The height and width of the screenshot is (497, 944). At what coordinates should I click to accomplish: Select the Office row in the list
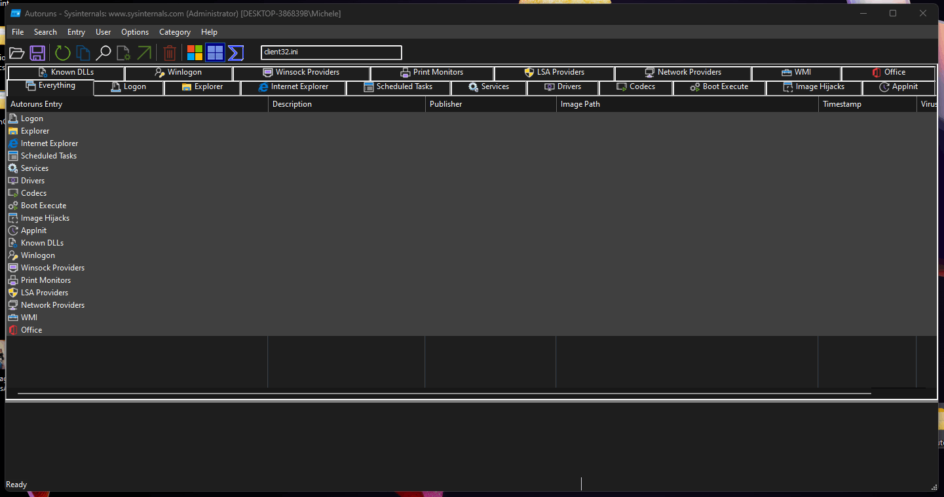(31, 329)
